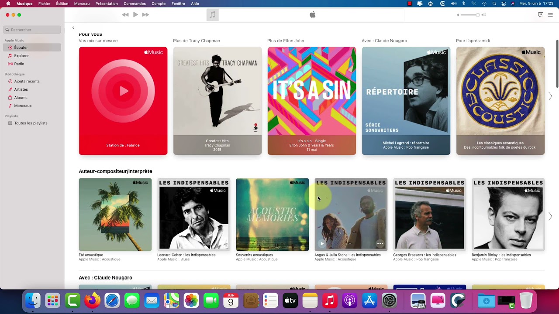Viewport: 559px width, 314px height.
Task: Skip forward with the fast-forward button
Action: (x=145, y=15)
